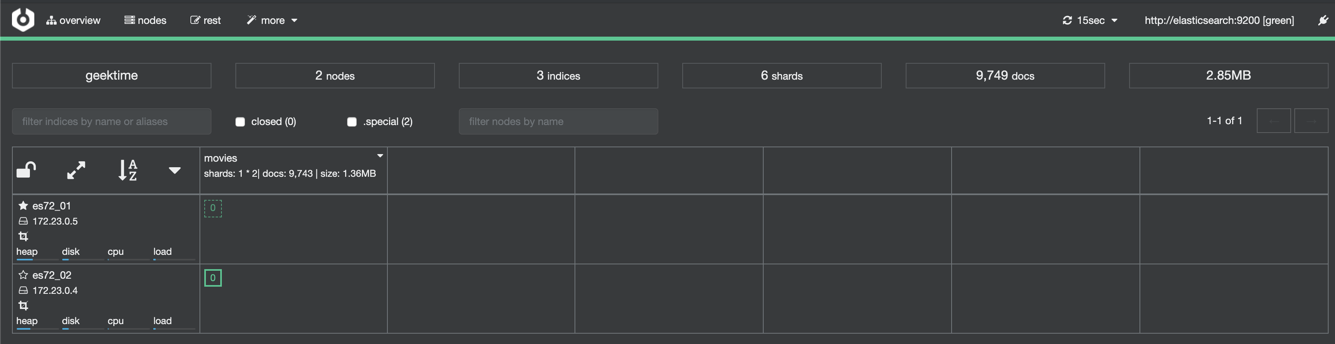Expand the more dropdown menu
Screen dimensions: 1335x344
pos(272,20)
